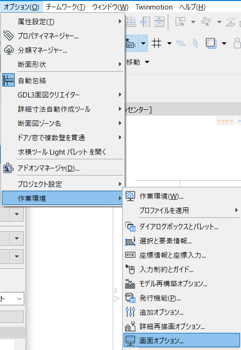Click the 画面オプション monitor icon
Screen dimensions: 241x350
click(x=130, y=340)
